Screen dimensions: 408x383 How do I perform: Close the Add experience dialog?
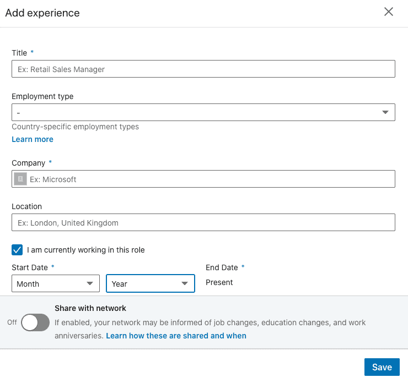(x=389, y=12)
